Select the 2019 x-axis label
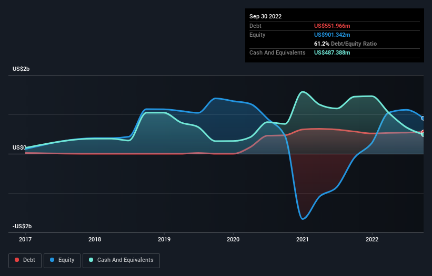 (x=164, y=239)
